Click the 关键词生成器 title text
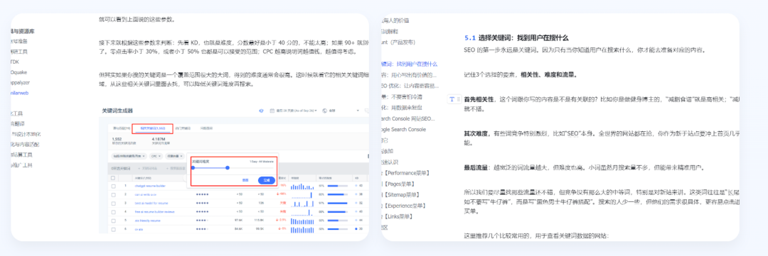The width and height of the screenshot is (768, 256). click(x=117, y=111)
